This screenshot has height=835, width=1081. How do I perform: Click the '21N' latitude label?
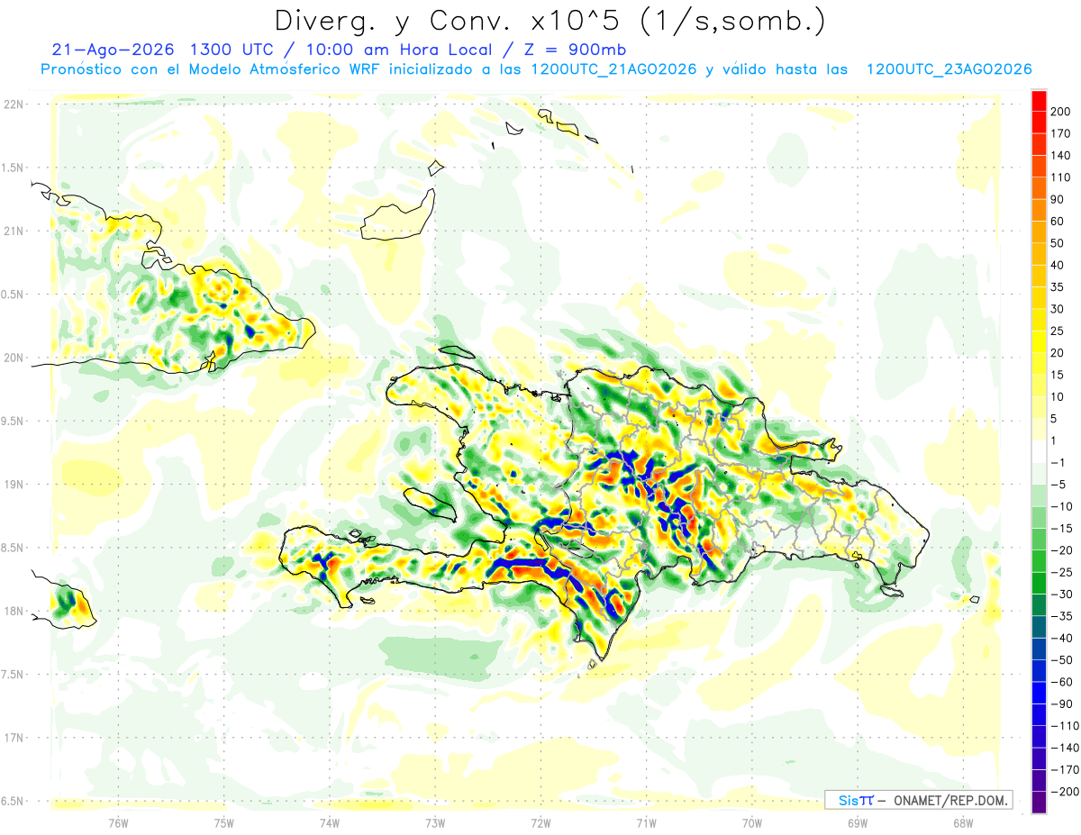tap(14, 231)
